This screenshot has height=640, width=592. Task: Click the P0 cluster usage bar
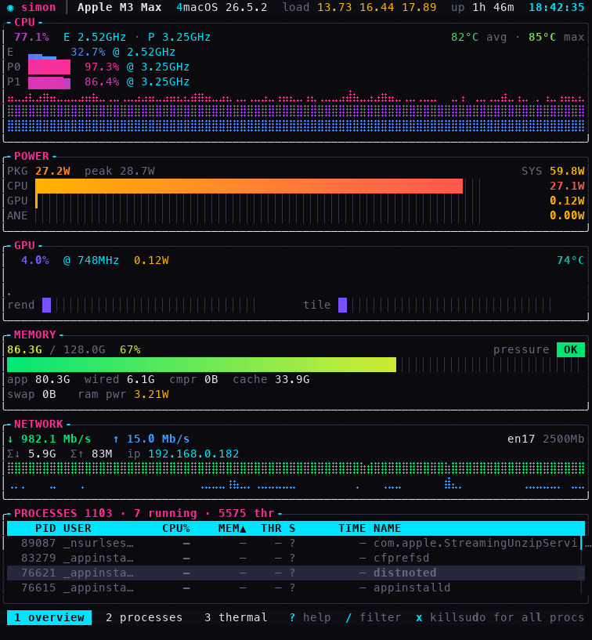[x=49, y=67]
